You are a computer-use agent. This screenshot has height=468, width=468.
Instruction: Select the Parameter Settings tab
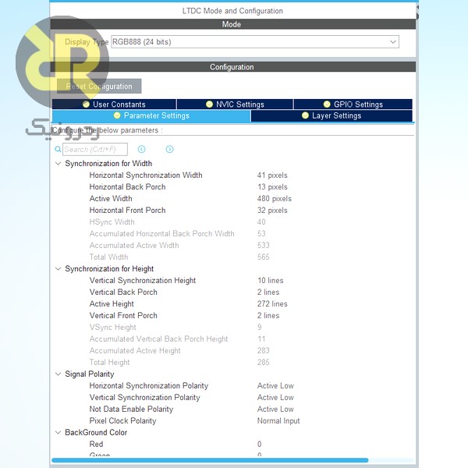[x=151, y=115]
